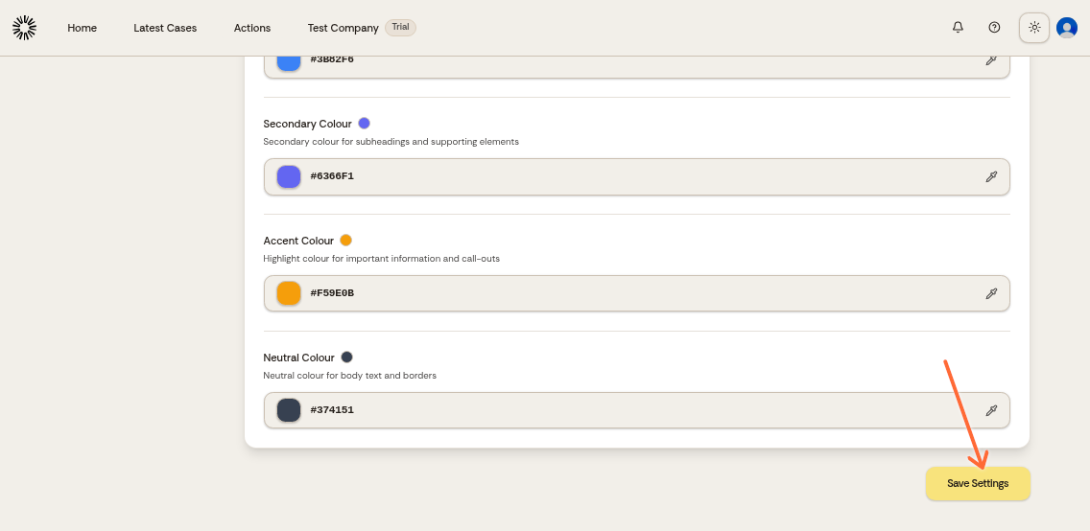
Task: Click the blue #3B82F6 colour swatch
Action: [289, 61]
